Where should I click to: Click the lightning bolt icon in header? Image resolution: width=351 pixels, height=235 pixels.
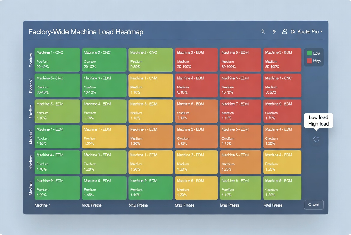pos(274,31)
